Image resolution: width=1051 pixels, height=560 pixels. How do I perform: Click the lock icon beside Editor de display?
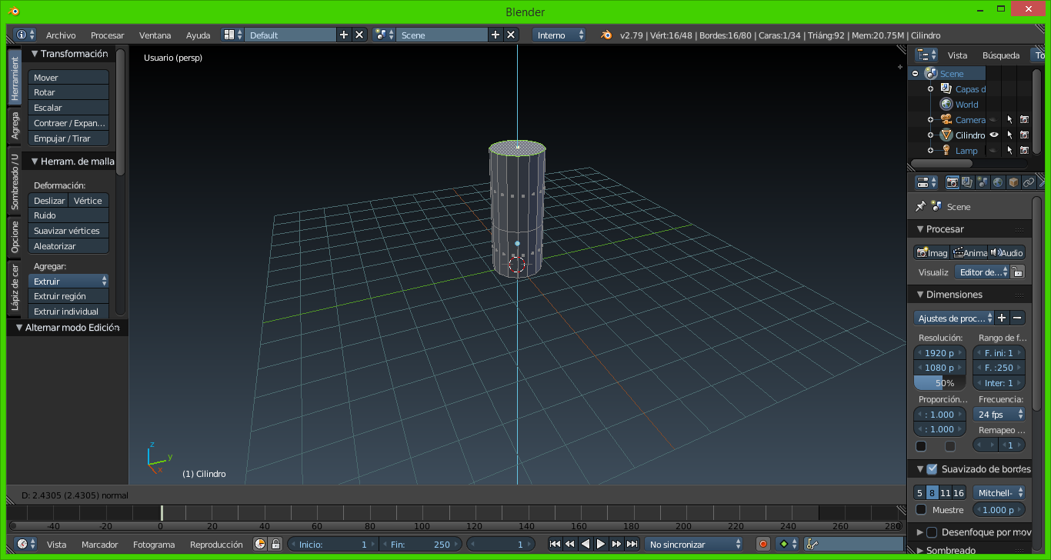pos(1017,272)
